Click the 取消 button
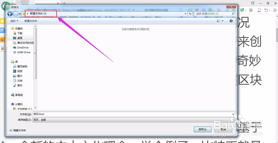Screen dimensions: 278x143 tap(223, 129)
